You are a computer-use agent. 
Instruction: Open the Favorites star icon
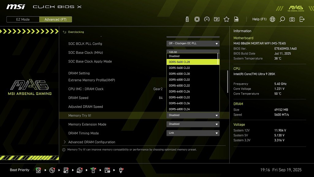(x=226, y=19)
